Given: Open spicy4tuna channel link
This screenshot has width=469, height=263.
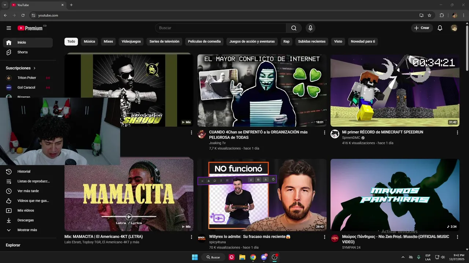Looking at the screenshot, I should click(x=217, y=242).
